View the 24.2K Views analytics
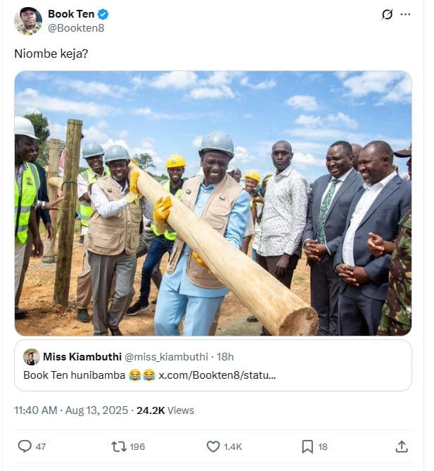Screen dimensions: 434x471 [165, 410]
